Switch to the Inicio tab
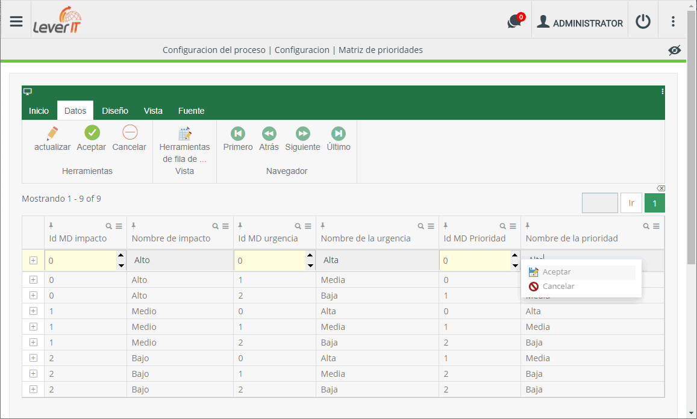This screenshot has height=419, width=697. (x=39, y=111)
